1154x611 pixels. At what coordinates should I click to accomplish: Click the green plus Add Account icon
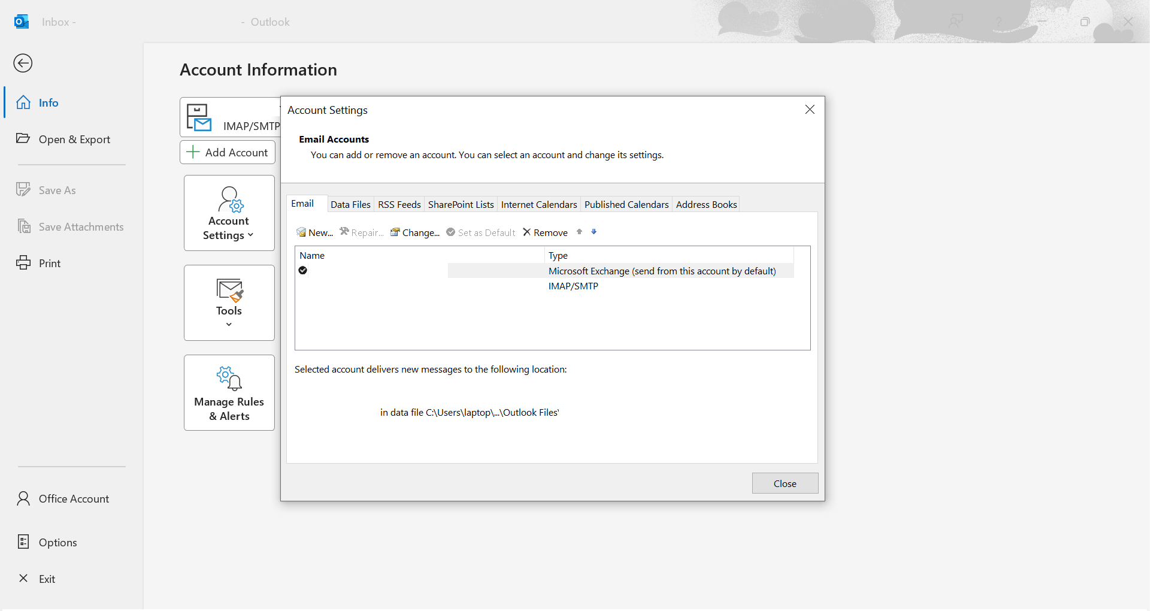[x=193, y=152]
